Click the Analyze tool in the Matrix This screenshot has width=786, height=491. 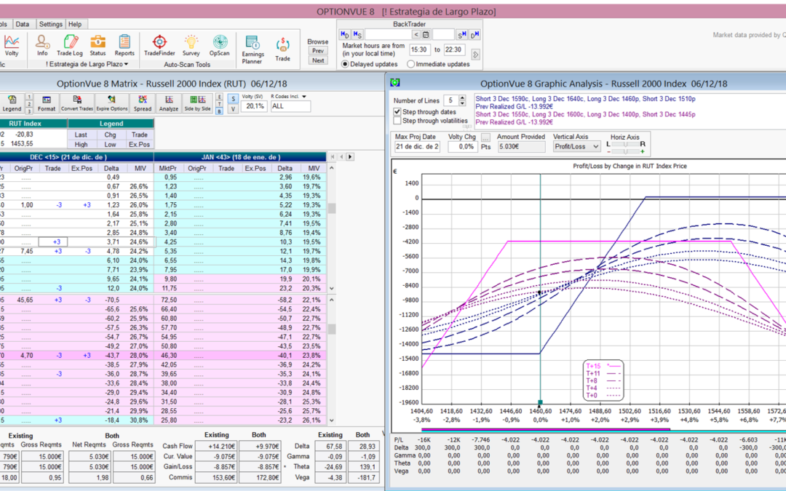point(169,103)
